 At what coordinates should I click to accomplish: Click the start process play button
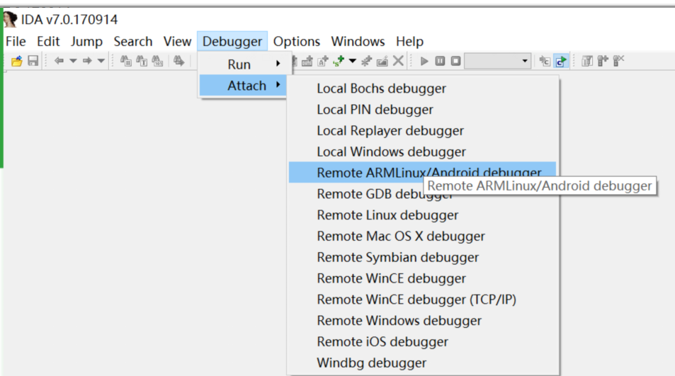424,61
